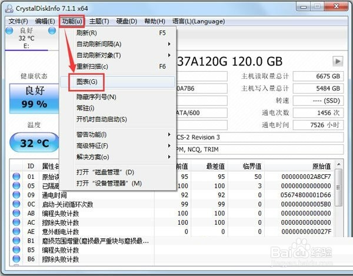Select the 意外断电计数 attribute row
Screen dimensions: 353x276
click(x=172, y=232)
